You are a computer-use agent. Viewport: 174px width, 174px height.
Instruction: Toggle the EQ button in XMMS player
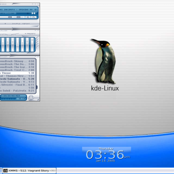[28, 17]
